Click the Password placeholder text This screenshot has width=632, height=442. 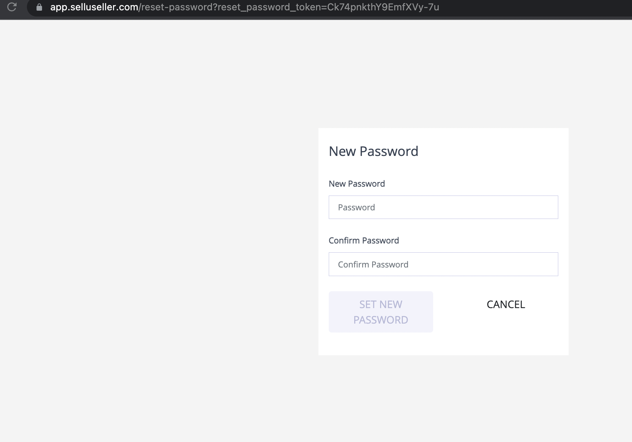tap(356, 207)
